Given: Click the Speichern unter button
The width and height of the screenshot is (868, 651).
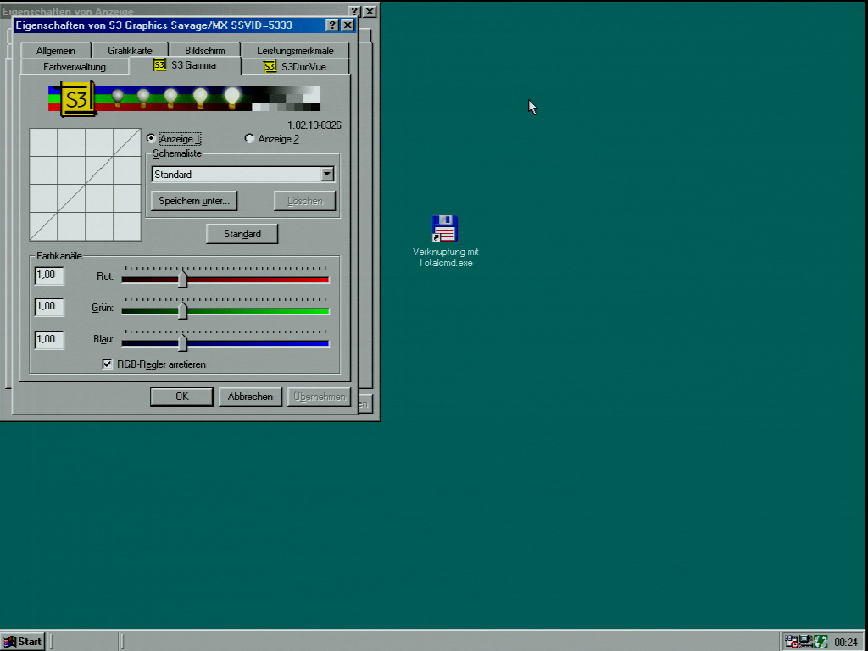Looking at the screenshot, I should [194, 201].
